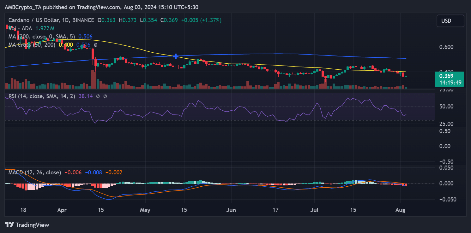Viewport: 471px width, 233px height.
Task: Click the May label on time axis
Action: 146,210
